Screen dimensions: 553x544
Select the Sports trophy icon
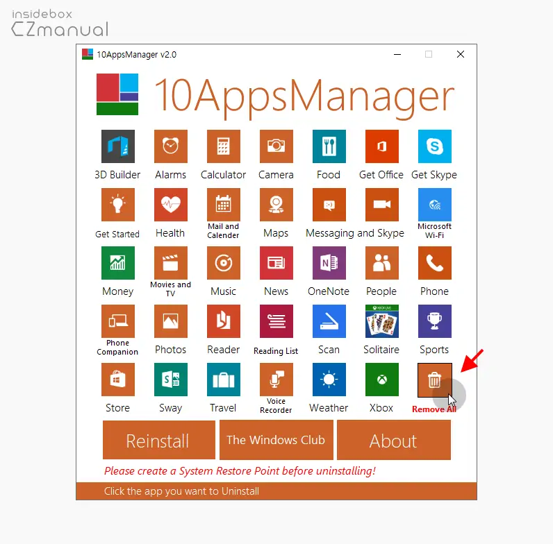[434, 321]
